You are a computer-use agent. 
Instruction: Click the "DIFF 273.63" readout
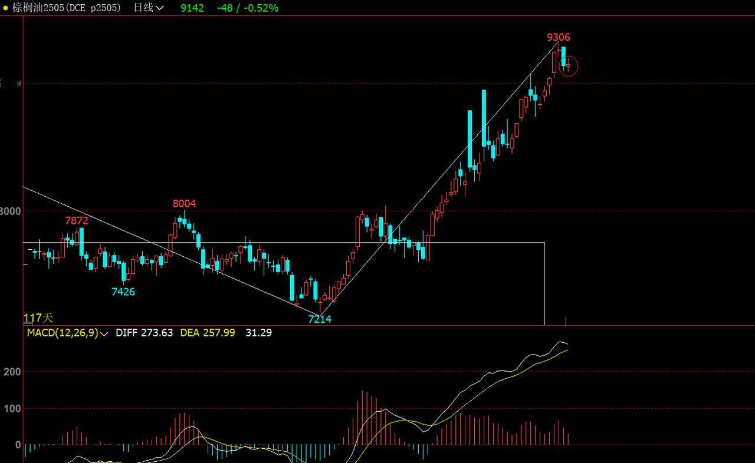[144, 333]
